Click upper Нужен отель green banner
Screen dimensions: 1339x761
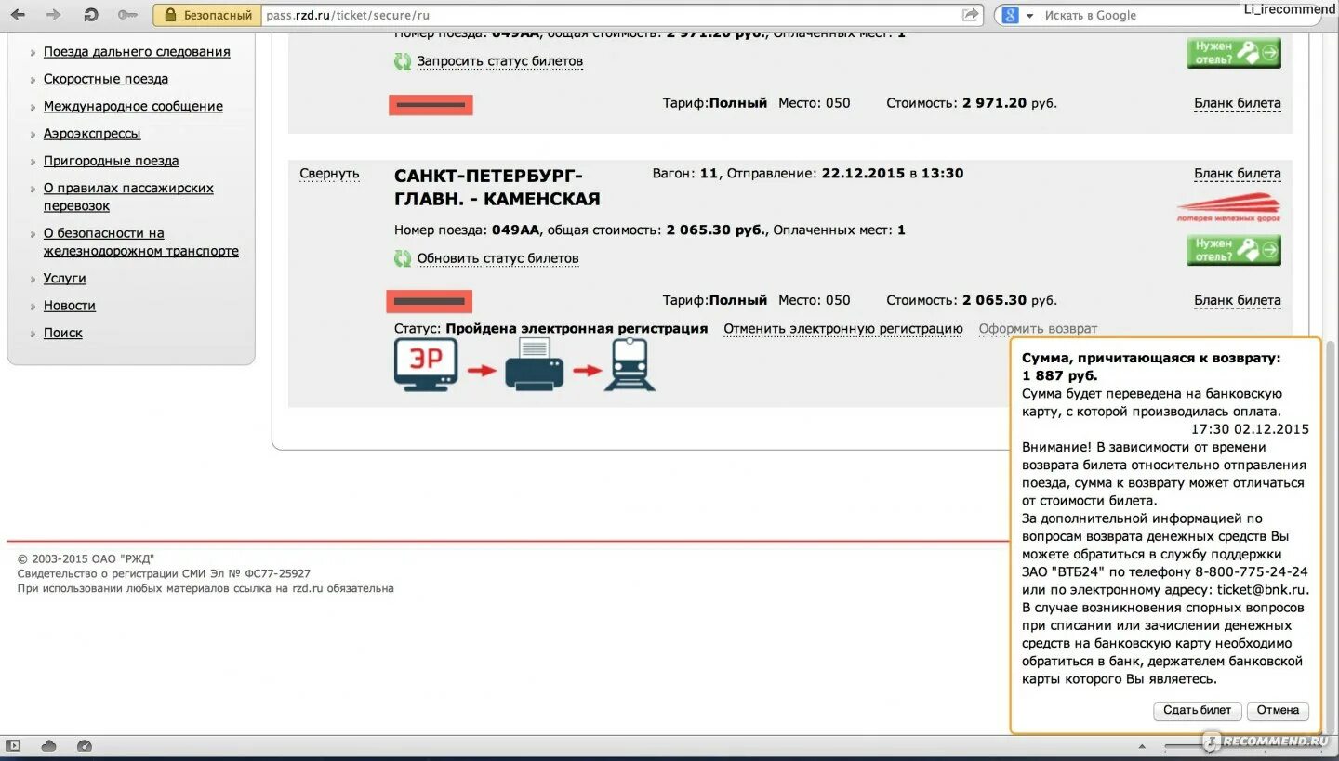[x=1234, y=52]
